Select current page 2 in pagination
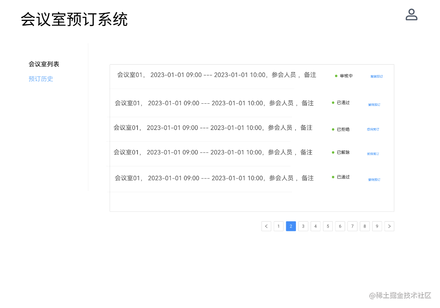The image size is (440, 308). point(291,226)
